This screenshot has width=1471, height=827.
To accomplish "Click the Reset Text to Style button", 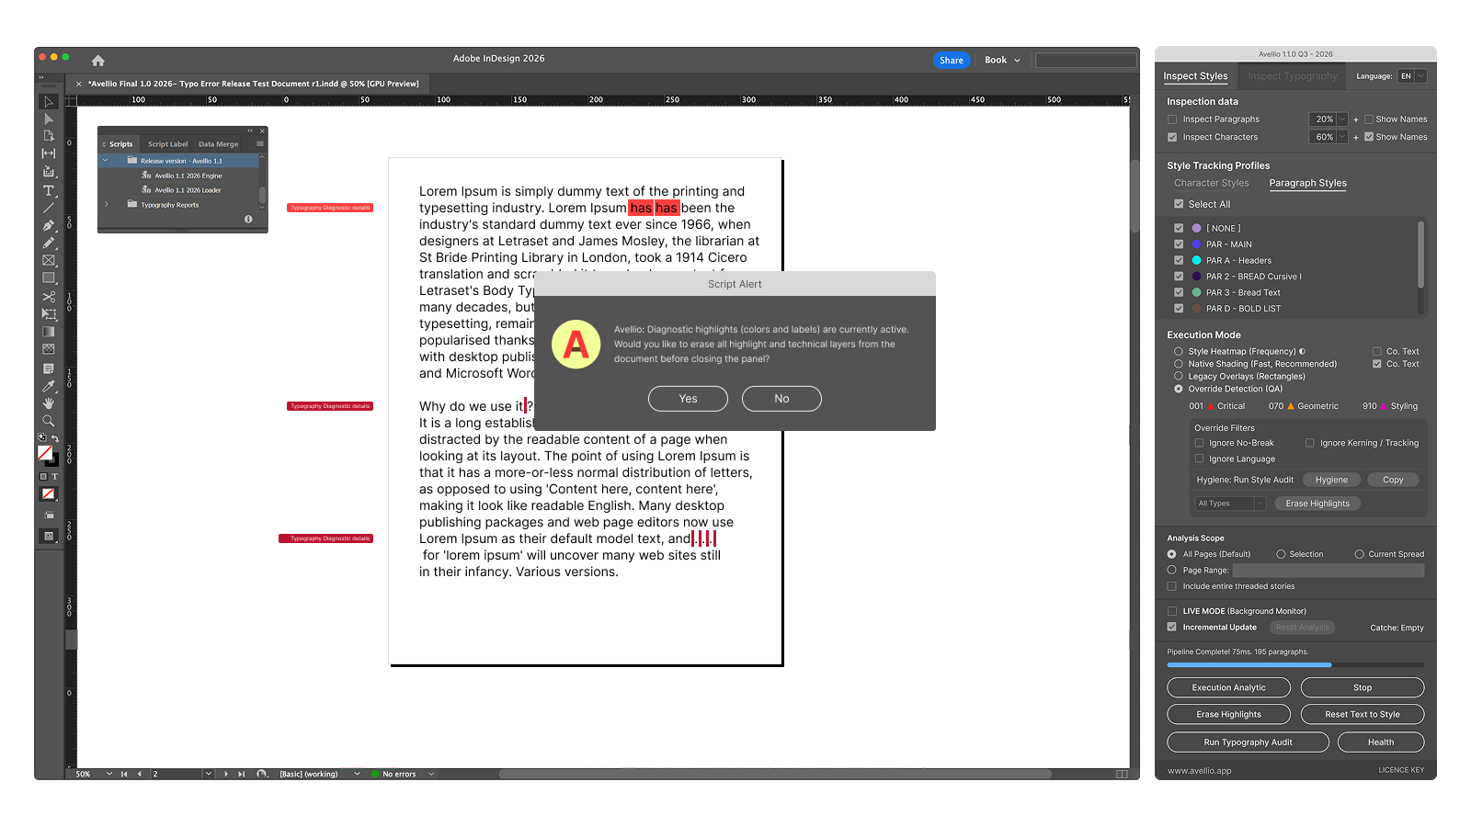I will click(x=1363, y=714).
